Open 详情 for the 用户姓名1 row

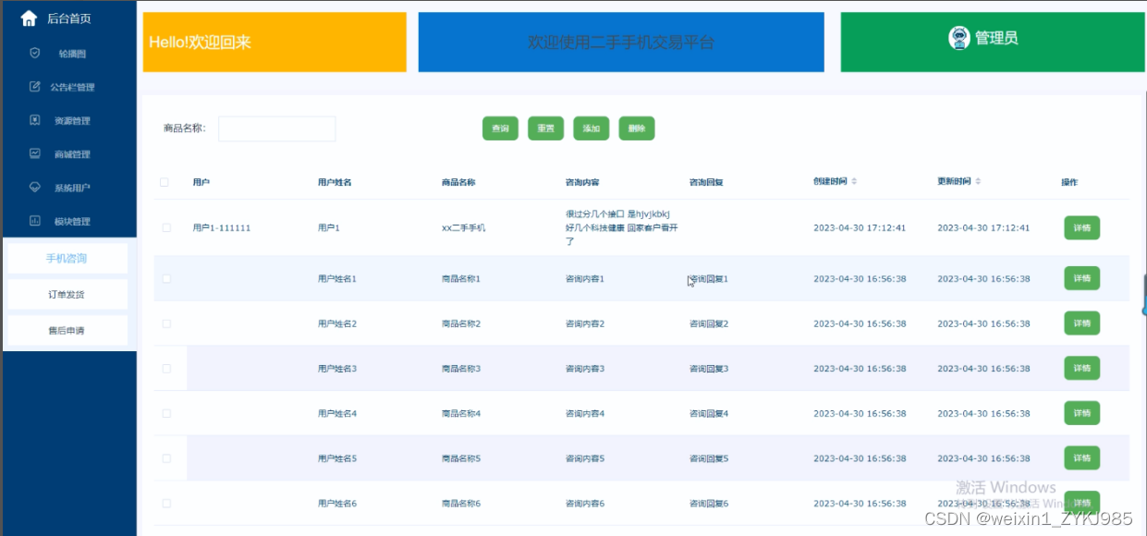[1082, 278]
